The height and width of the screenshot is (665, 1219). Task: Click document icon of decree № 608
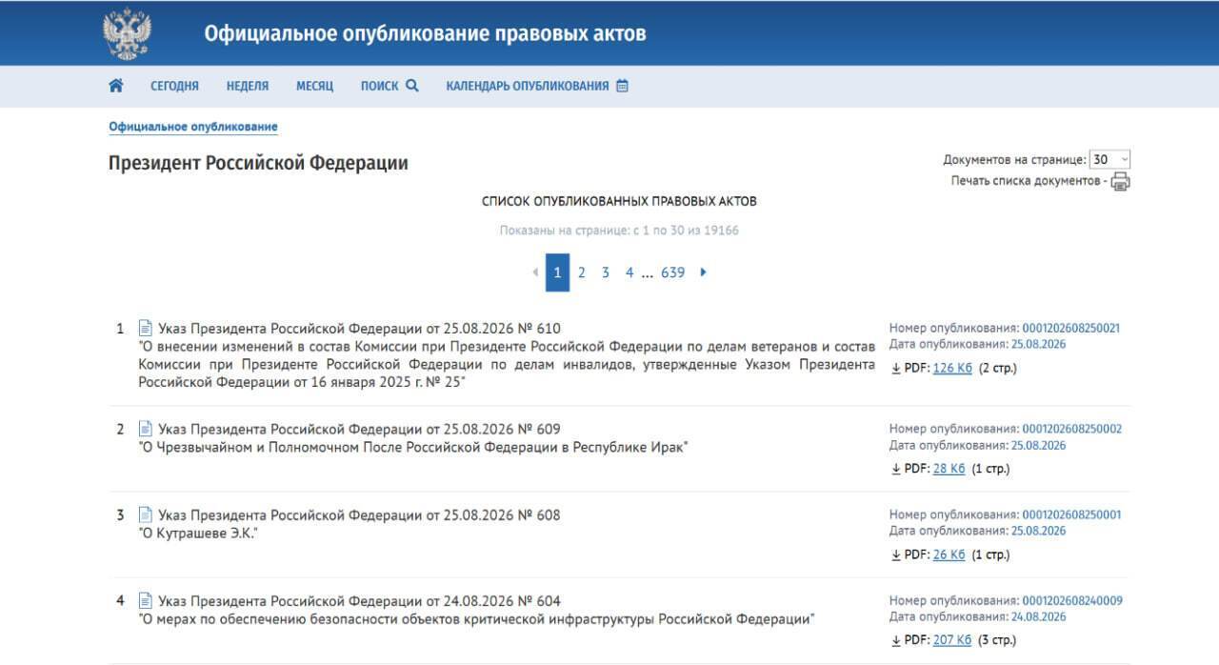(x=146, y=514)
